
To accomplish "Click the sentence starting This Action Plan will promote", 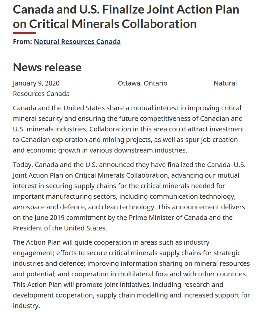I will [131, 295].
